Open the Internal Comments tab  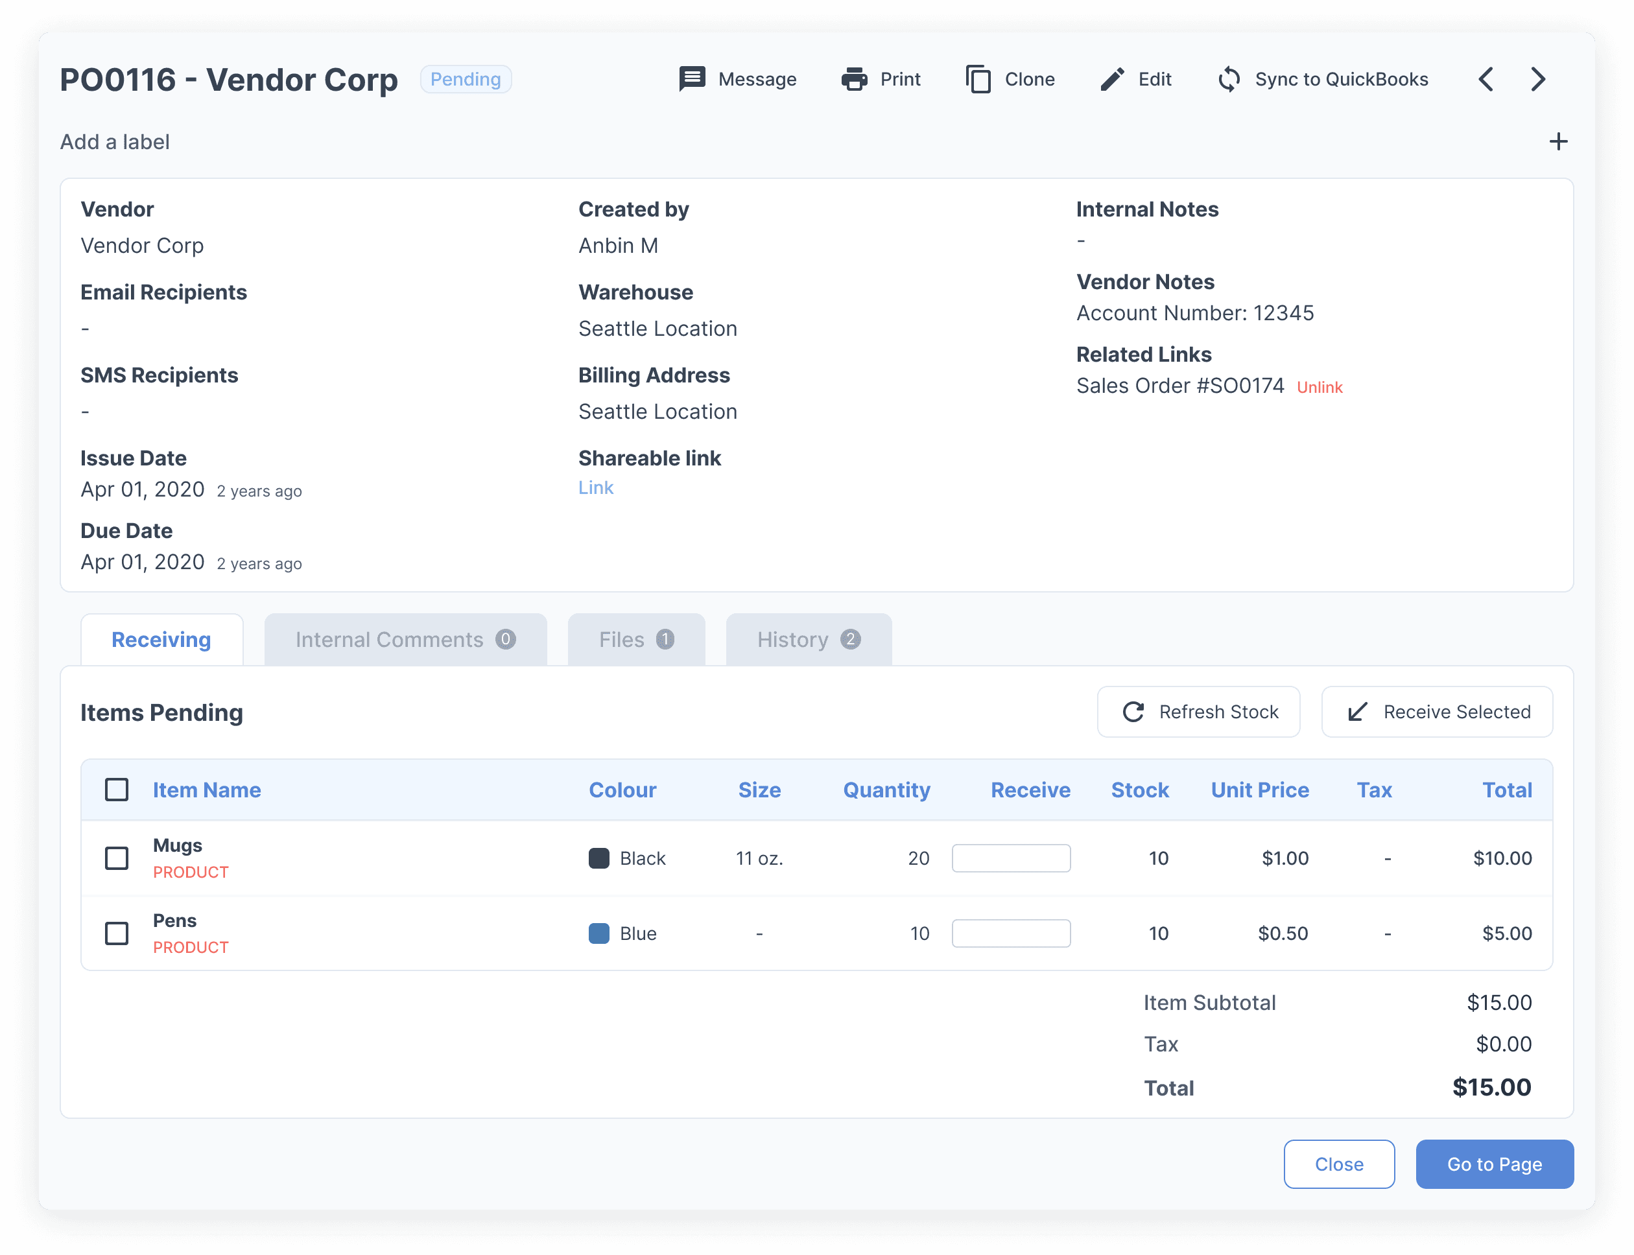point(405,639)
